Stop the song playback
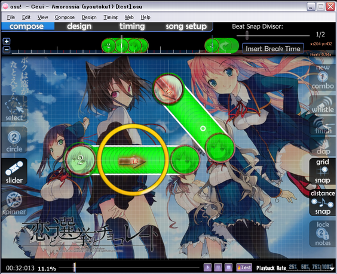The height and width of the screenshot is (274, 337). (x=228, y=267)
